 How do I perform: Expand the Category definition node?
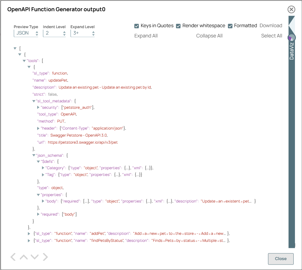point(43,168)
